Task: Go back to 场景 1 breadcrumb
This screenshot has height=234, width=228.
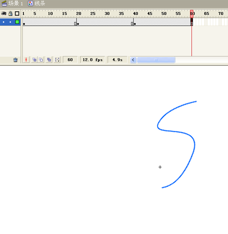Action: coord(16,3)
